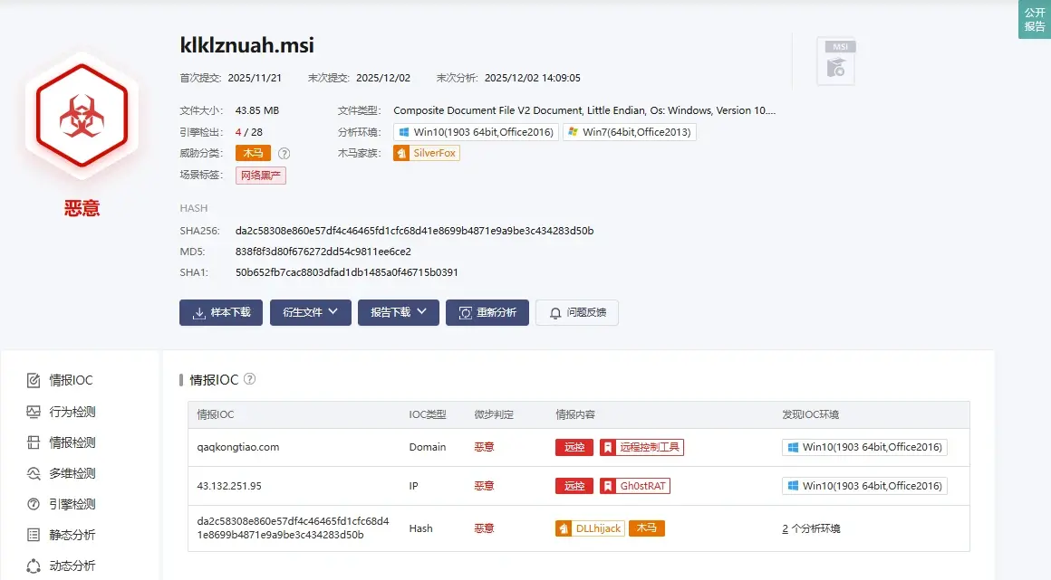Open the 衍生文件 dropdown

point(311,313)
